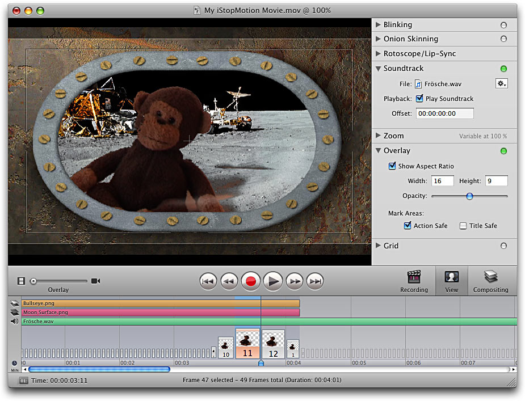The height and width of the screenshot is (401, 525).
Task: Select frame thumbnail 10 in timeline
Action: point(226,348)
